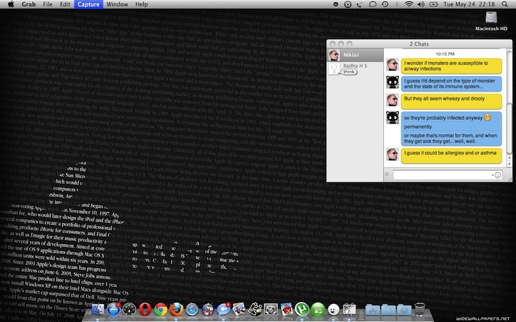The height and width of the screenshot is (322, 516).
Task: Open the Window menu
Action: pos(117,5)
